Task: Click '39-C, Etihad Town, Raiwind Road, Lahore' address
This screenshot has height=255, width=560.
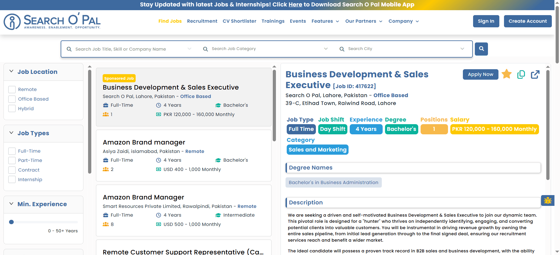Action: [341, 103]
